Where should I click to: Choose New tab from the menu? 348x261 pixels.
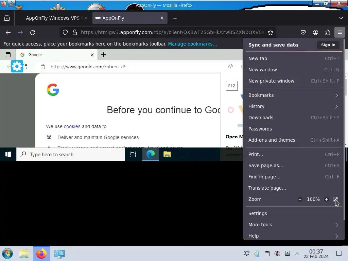click(294, 58)
